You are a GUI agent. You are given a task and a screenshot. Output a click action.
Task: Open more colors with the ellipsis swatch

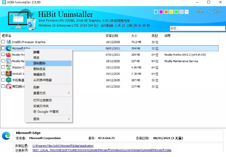(186, 12)
